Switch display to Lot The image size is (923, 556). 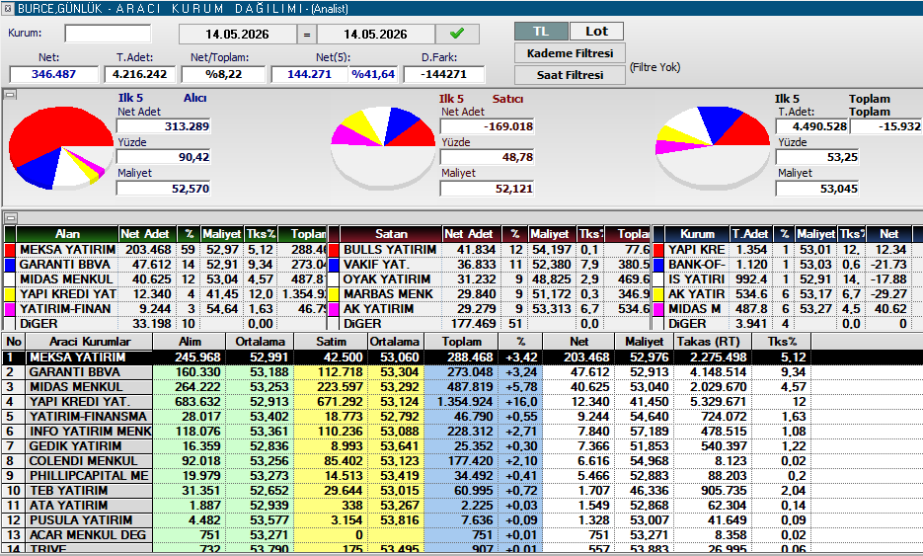596,32
